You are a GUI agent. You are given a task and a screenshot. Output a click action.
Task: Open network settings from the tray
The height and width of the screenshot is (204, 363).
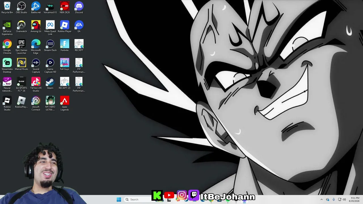pos(339,199)
